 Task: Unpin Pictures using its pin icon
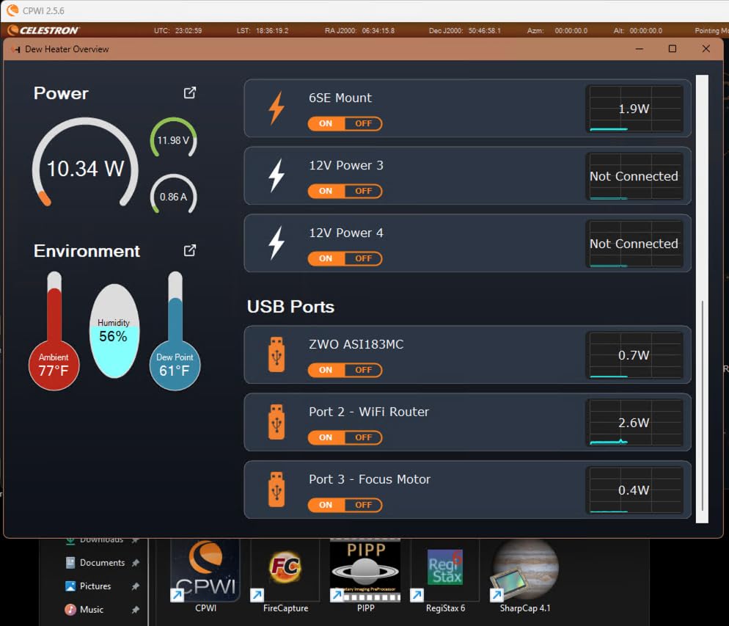[135, 586]
